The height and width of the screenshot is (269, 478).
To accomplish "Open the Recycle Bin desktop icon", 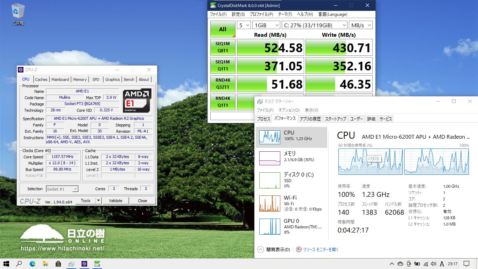I will 18,15.
